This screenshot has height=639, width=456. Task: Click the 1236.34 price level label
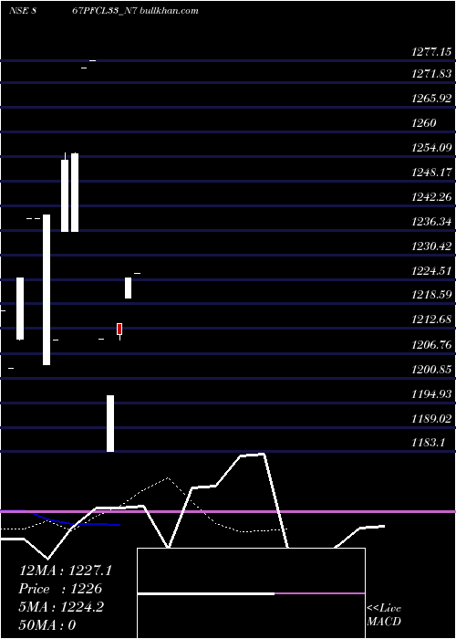pyautogui.click(x=431, y=222)
